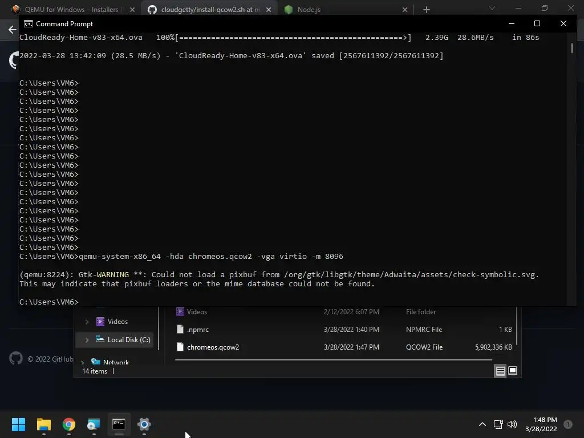This screenshot has width=584, height=438.
Task: Open Settings gear in the taskbar
Action: coord(144,424)
